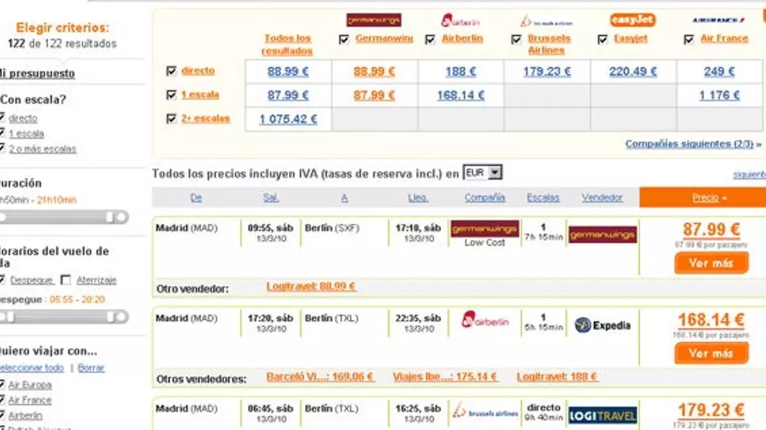Click the Germanwings vendor logo in first result
Screen dimensions: 766x430
coord(602,235)
